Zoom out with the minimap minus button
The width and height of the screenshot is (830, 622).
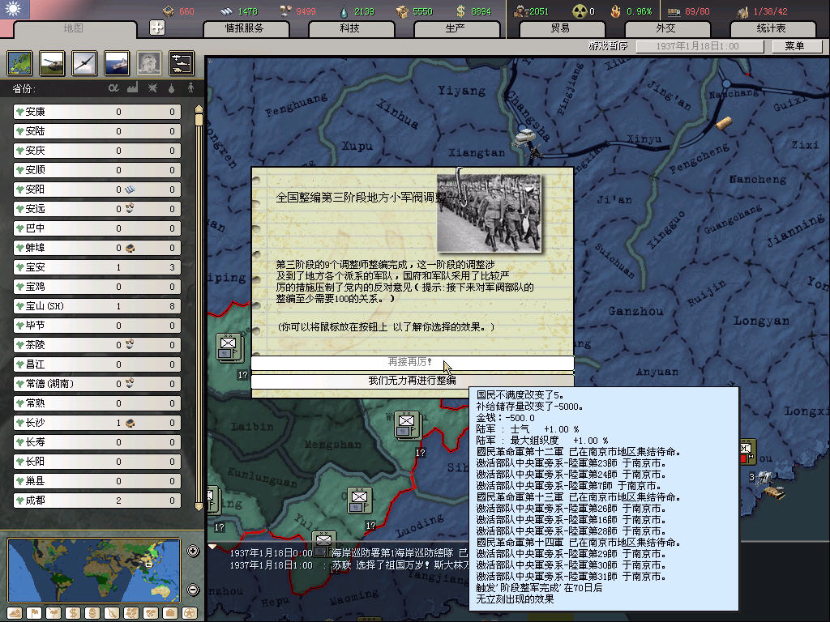pos(193,590)
